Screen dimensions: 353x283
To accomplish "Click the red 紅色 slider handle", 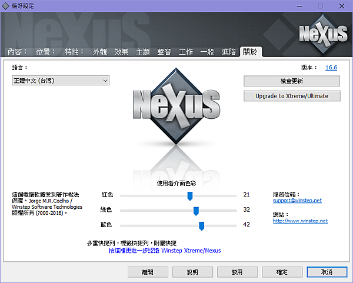I will tap(190, 196).
